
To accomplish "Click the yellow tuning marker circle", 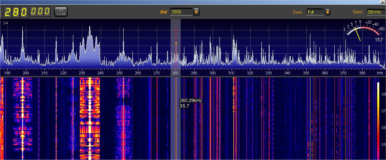I will (176, 43).
